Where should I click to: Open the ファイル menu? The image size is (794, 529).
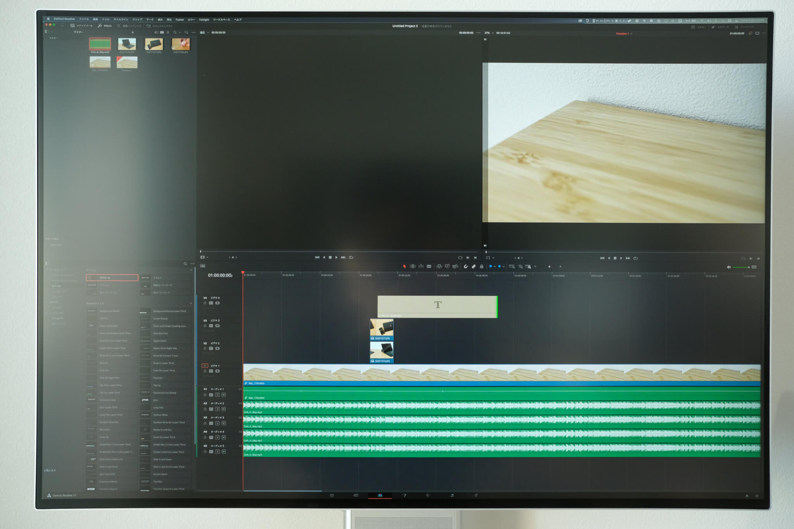tap(84, 19)
